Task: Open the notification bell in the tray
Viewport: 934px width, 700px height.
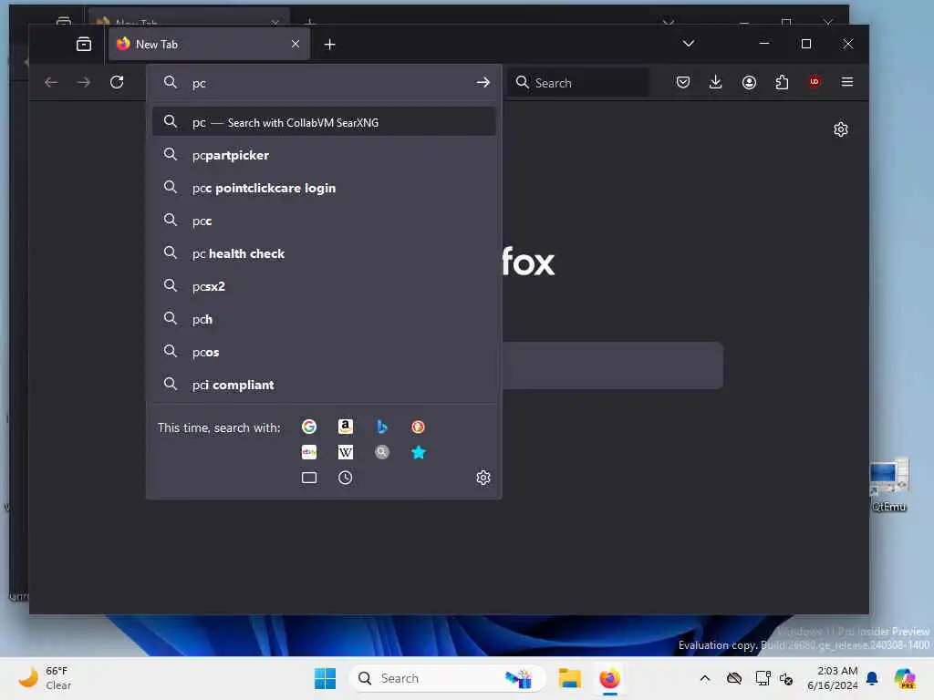Action: tap(872, 678)
